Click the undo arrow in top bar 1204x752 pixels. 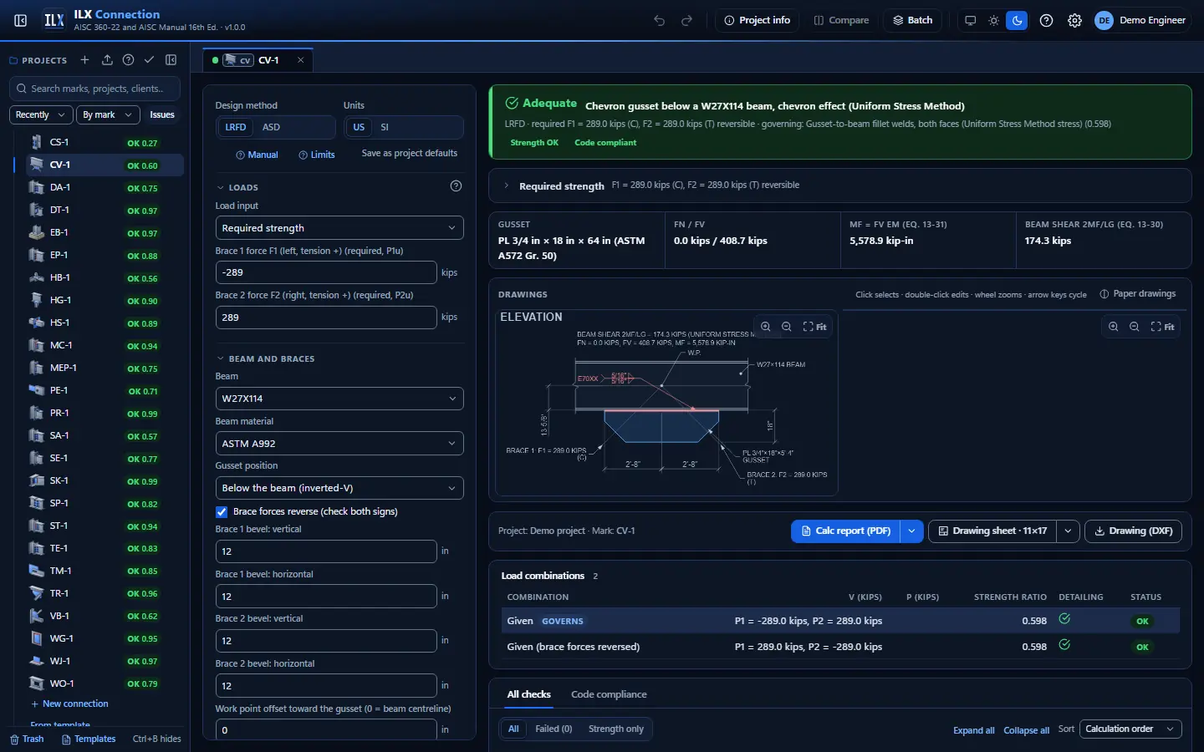tap(660, 20)
